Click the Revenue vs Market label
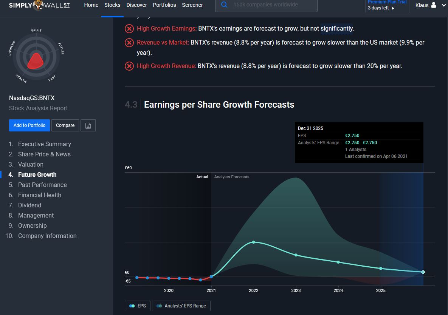Viewport: 448px width, 315px height. [x=163, y=43]
